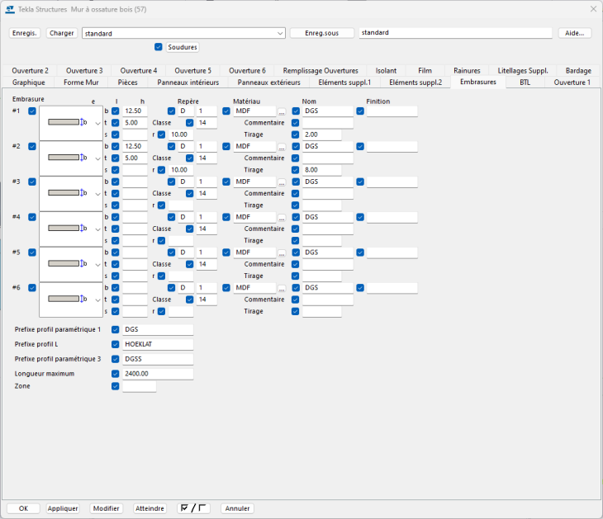Open material browser for embrasure #2

[x=282, y=147]
